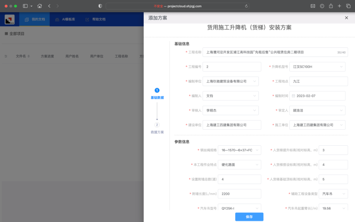Click the Safari home icon
Screen dimensions: 355x222
pyautogui.click(x=40, y=6)
